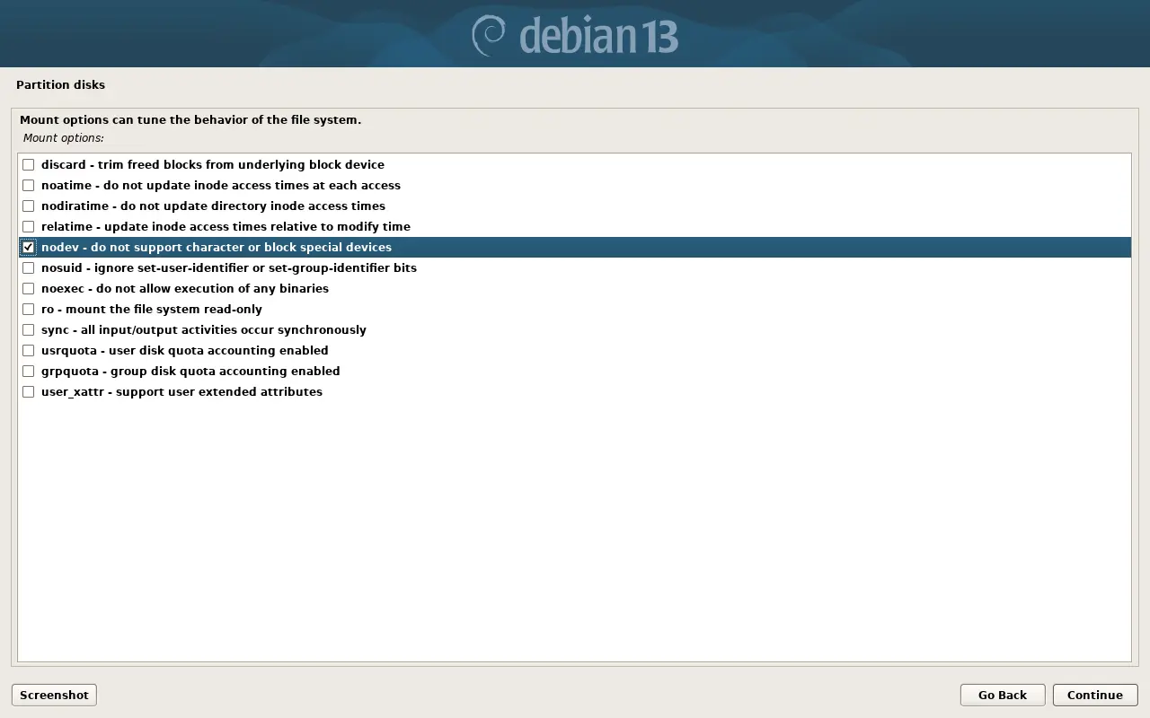Select 'noatime - do not update inode access times' text
This screenshot has width=1150, height=718.
(x=221, y=186)
